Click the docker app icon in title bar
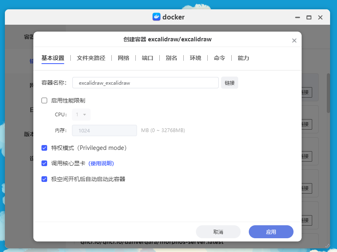The width and height of the screenshot is (337, 252). pyautogui.click(x=157, y=17)
